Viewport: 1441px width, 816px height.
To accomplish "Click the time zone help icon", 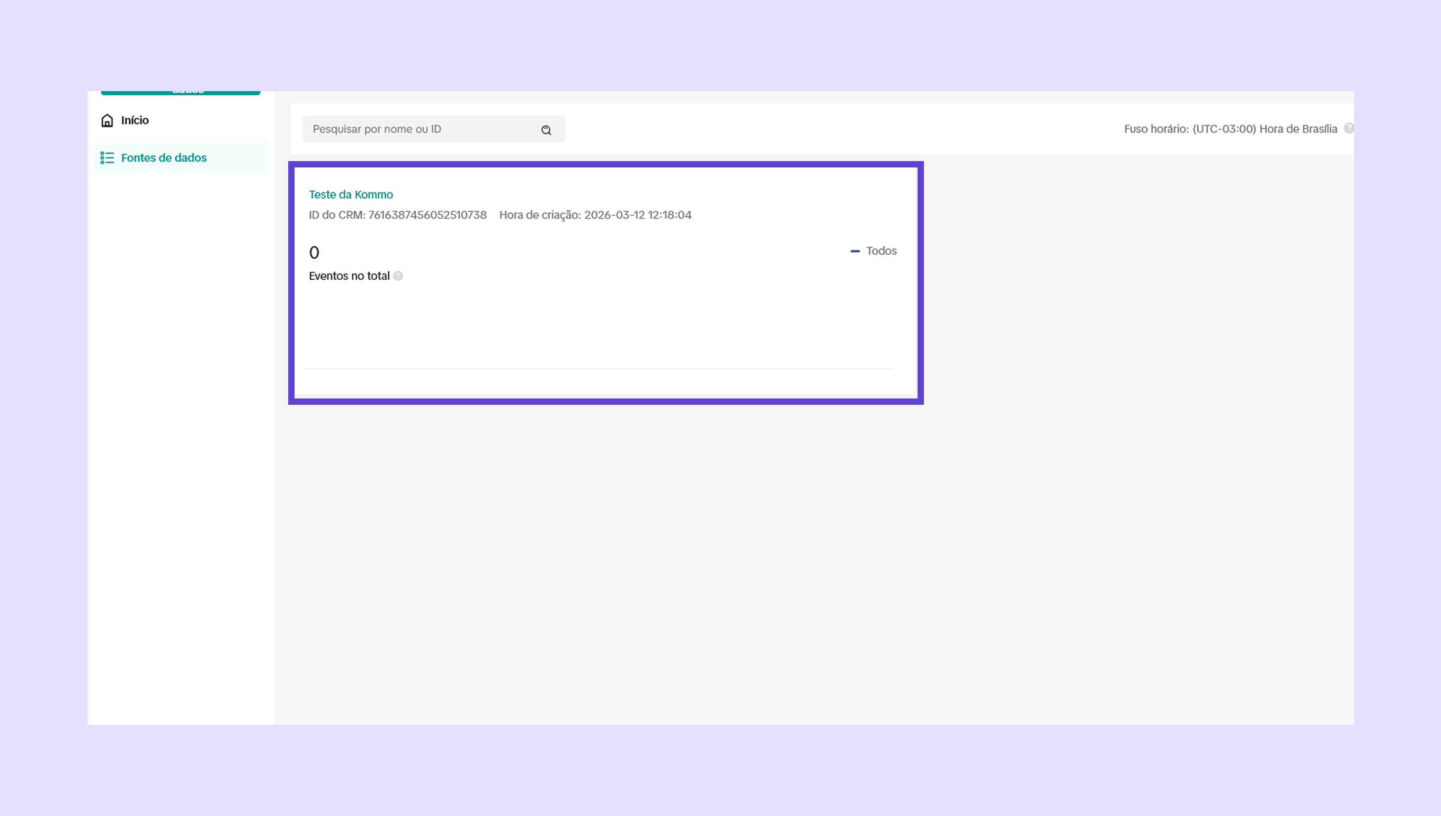I will pyautogui.click(x=1349, y=128).
